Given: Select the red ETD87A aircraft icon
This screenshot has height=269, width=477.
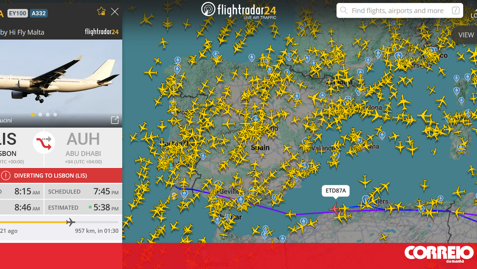Looking at the screenshot, I should pos(335,209).
